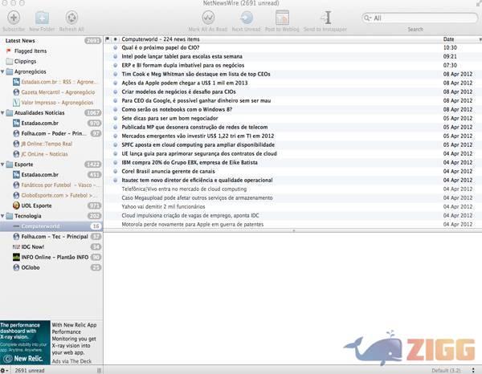This screenshot has height=374, width=482.
Task: Collapse the Tecnologia folder
Action: 6,216
